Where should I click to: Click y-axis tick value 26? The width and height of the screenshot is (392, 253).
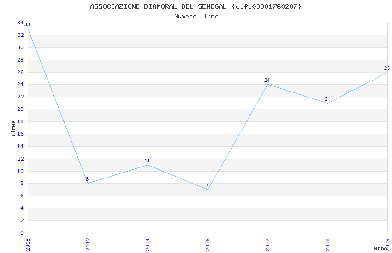(20, 72)
